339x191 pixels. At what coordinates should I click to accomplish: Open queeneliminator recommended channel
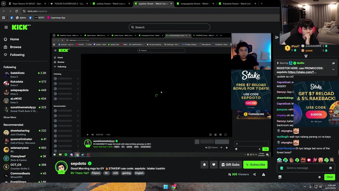tap(25, 141)
